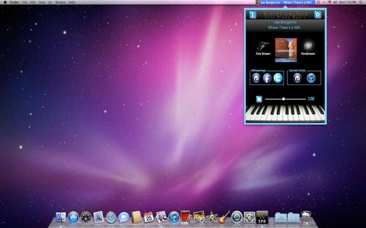
Task: Open Time Machine from the Dock
Action: tap(237, 218)
